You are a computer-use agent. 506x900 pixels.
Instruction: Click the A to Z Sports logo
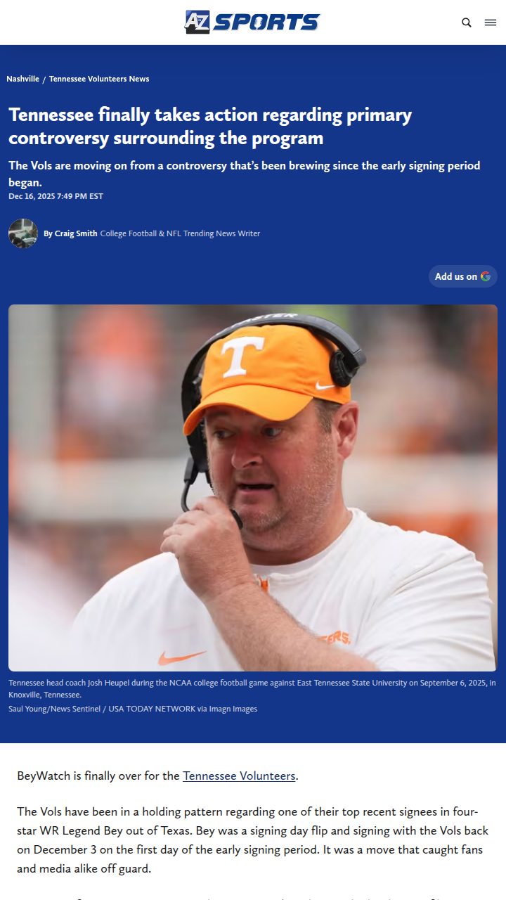(x=252, y=22)
